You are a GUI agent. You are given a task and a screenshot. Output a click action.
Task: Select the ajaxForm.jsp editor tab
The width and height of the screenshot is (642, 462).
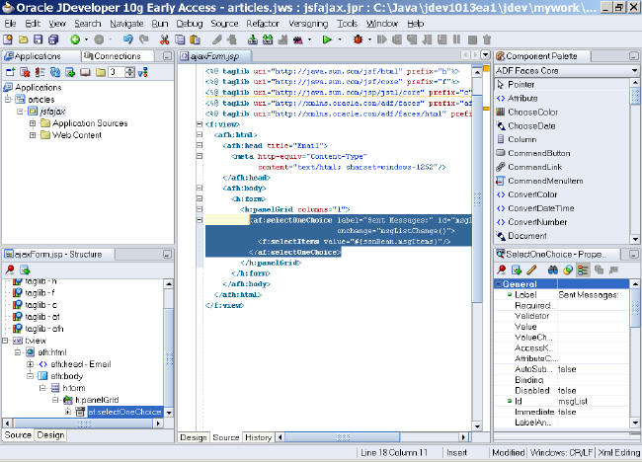214,56
